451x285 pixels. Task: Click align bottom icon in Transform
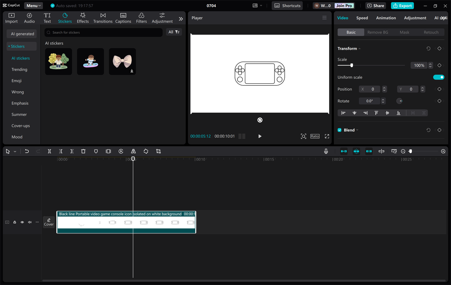[x=399, y=113]
